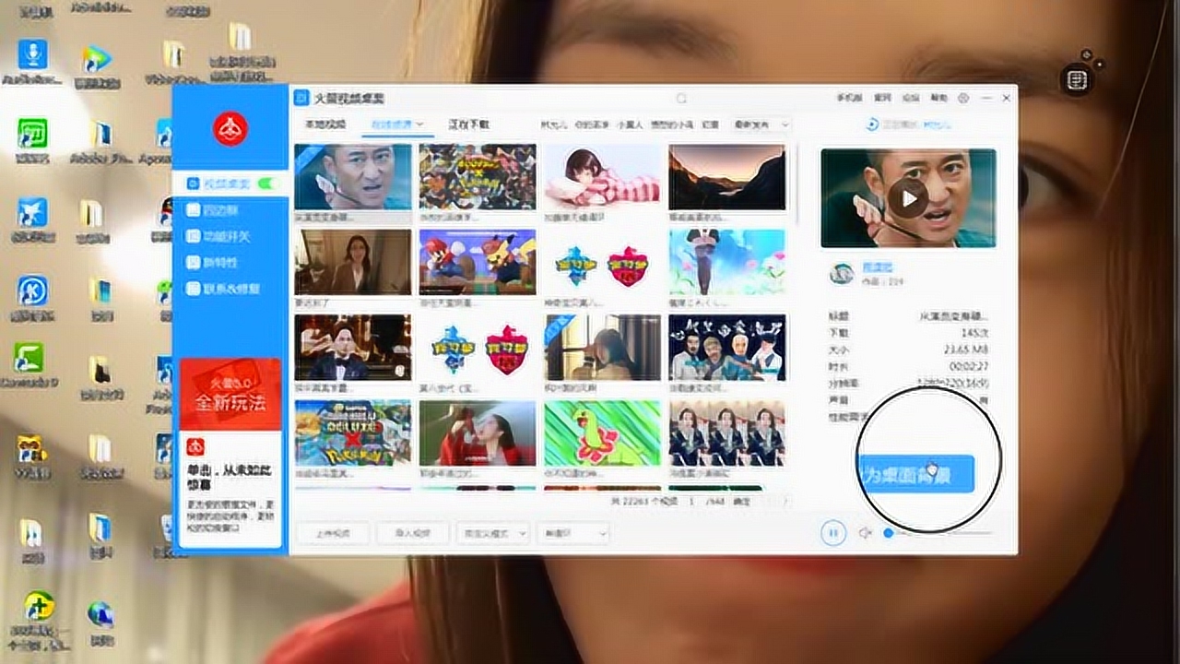Open the microphone app icon on desktop
The image size is (1180, 664).
pyautogui.click(x=33, y=53)
